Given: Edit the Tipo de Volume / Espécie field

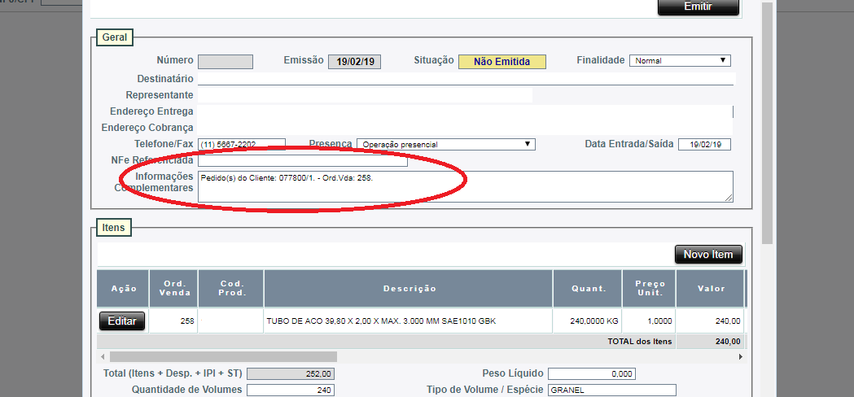Looking at the screenshot, I should [611, 390].
